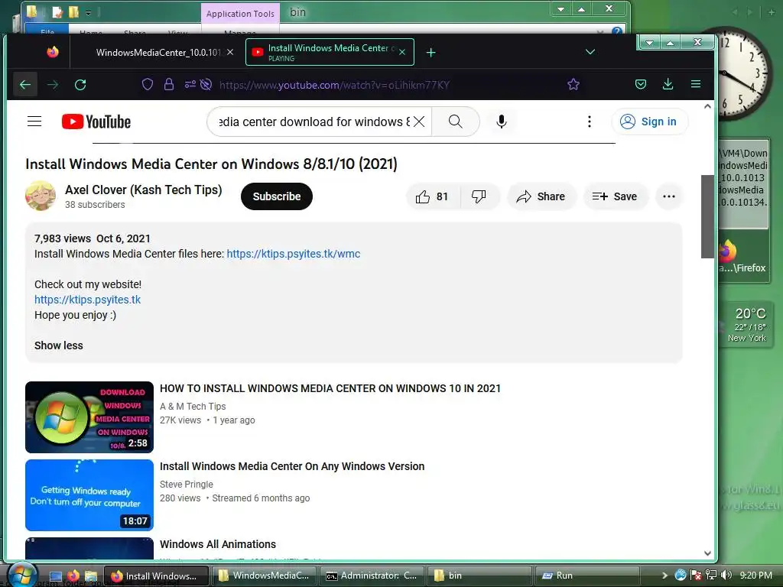Image resolution: width=783 pixels, height=587 pixels.
Task: Open A & M Tech Tips channel
Action: click(193, 407)
